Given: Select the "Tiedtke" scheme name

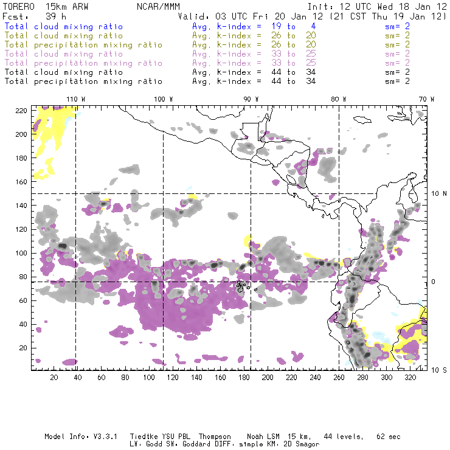Looking at the screenshot, I should coord(144,437).
